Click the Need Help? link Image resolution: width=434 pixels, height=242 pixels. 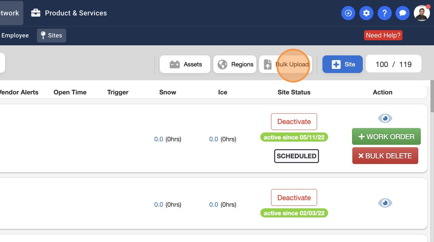[383, 35]
